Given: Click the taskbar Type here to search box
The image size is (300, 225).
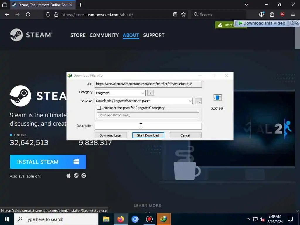Looking at the screenshot, I should pyautogui.click(x=56, y=219).
